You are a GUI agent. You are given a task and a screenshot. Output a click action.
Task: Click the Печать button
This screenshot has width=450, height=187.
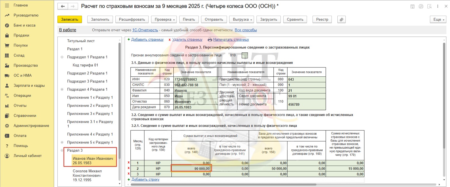[189, 19]
